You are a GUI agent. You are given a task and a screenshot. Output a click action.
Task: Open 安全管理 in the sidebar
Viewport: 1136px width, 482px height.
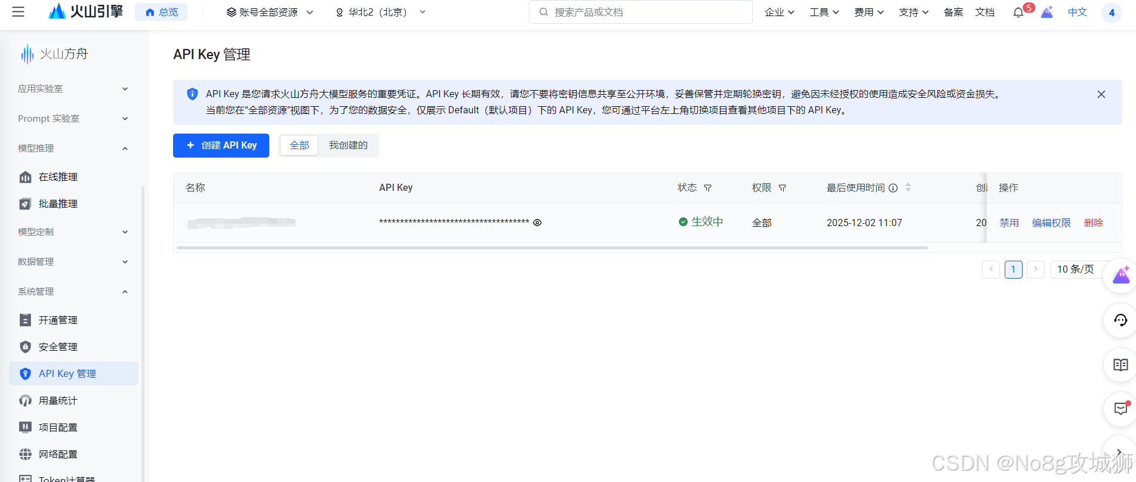click(x=58, y=347)
